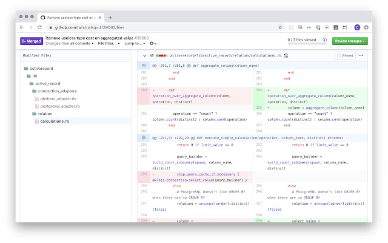Click the Review changes button
388x243 pixels.
pyautogui.click(x=349, y=41)
